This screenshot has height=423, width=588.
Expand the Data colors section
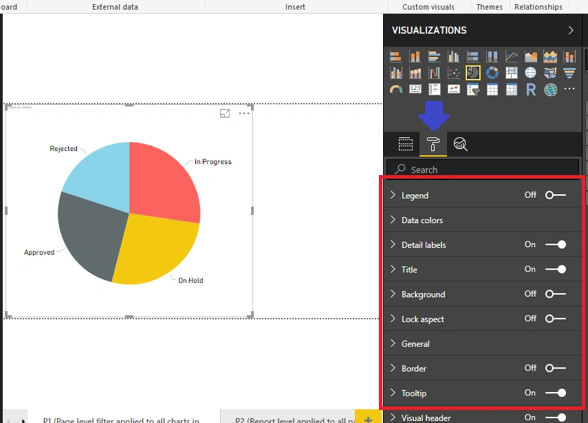click(482, 220)
